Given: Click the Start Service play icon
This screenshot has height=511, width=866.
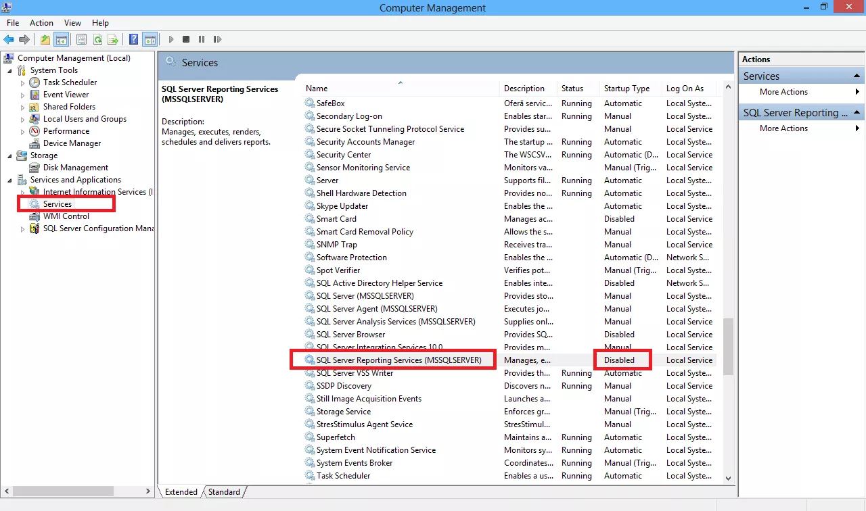Looking at the screenshot, I should [171, 40].
